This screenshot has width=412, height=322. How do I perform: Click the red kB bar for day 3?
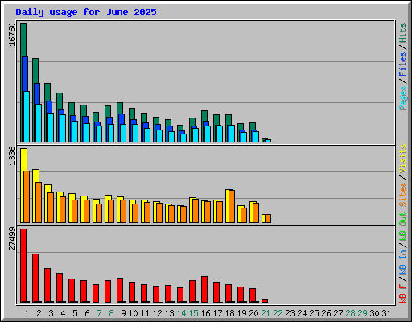pyautogui.click(x=47, y=285)
